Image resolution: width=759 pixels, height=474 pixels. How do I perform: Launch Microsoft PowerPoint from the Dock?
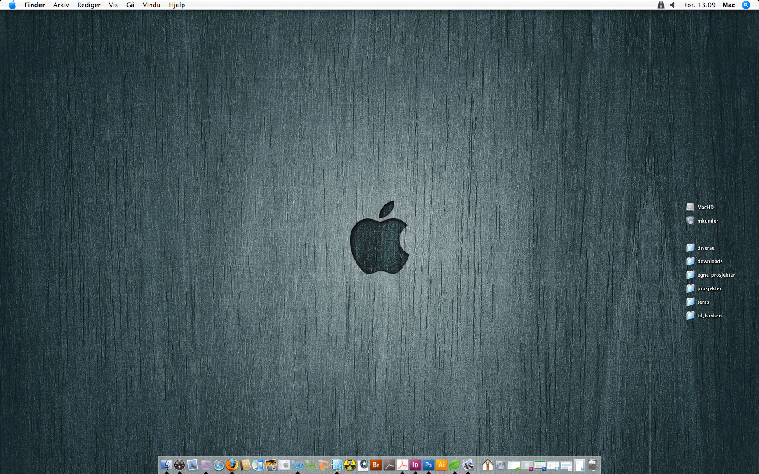pos(323,465)
